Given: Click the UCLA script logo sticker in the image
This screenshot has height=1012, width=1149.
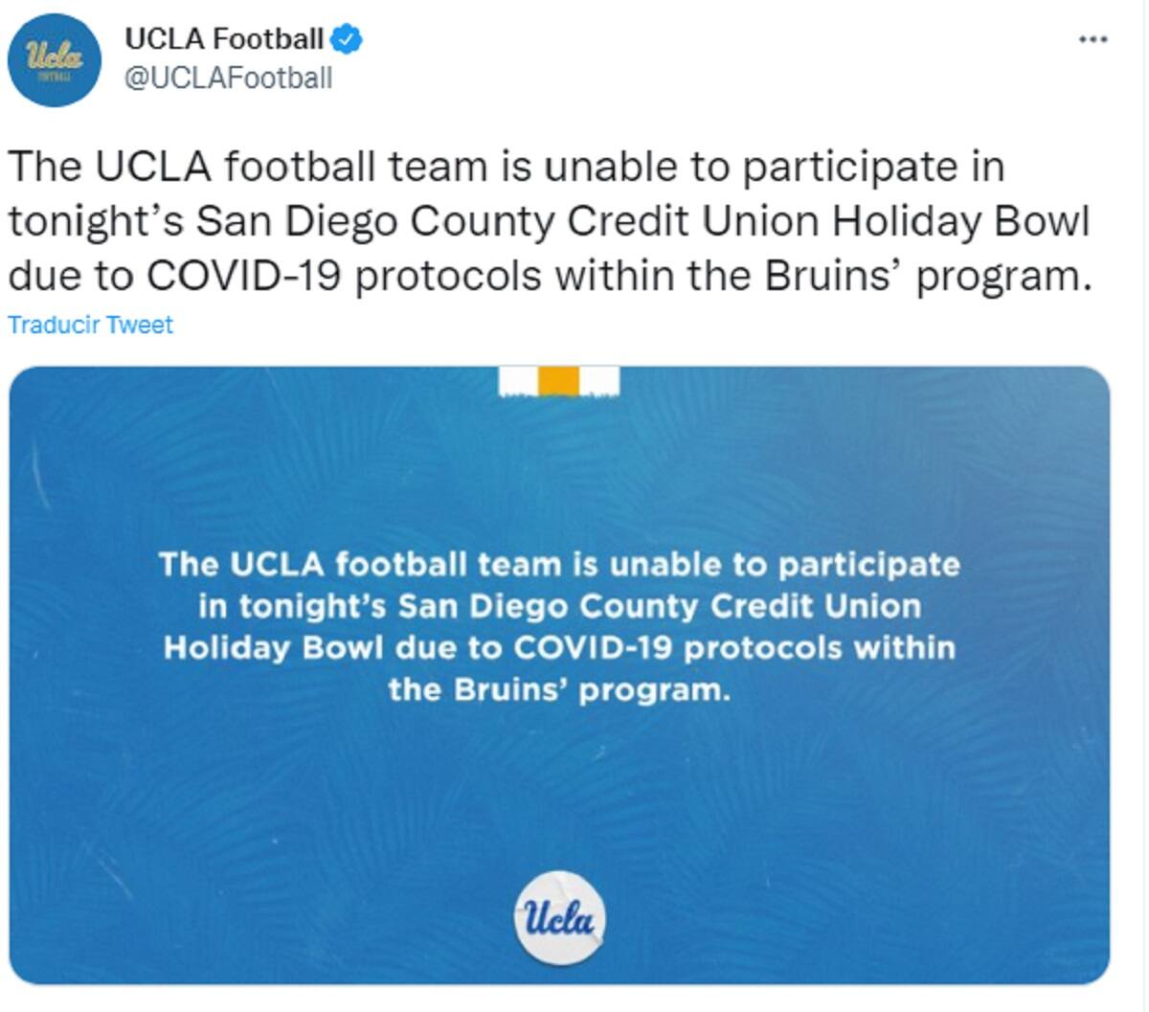Looking at the screenshot, I should pos(560,917).
